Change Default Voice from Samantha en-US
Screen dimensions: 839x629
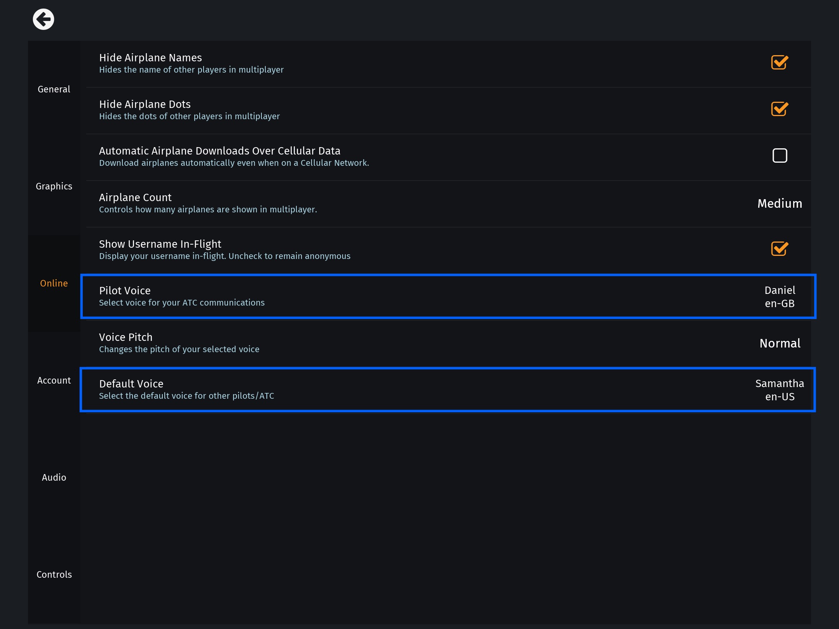tap(780, 390)
